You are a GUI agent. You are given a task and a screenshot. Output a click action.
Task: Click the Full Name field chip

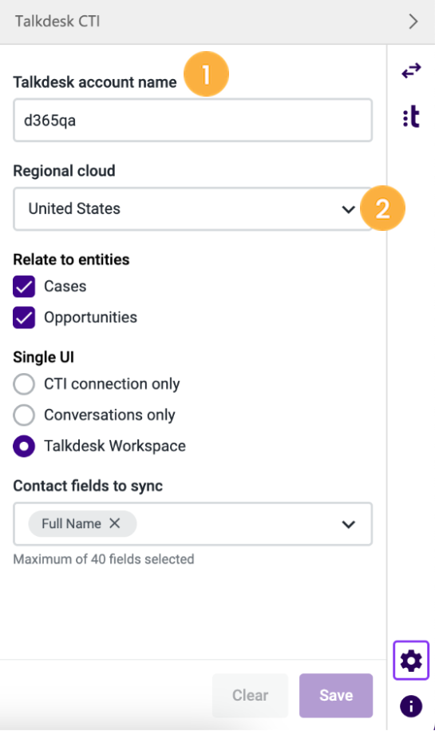pos(82,523)
